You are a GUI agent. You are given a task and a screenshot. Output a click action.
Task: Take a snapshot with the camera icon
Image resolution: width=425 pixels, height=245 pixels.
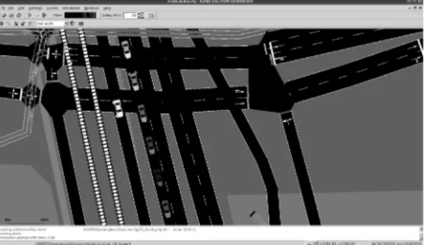tap(81, 24)
